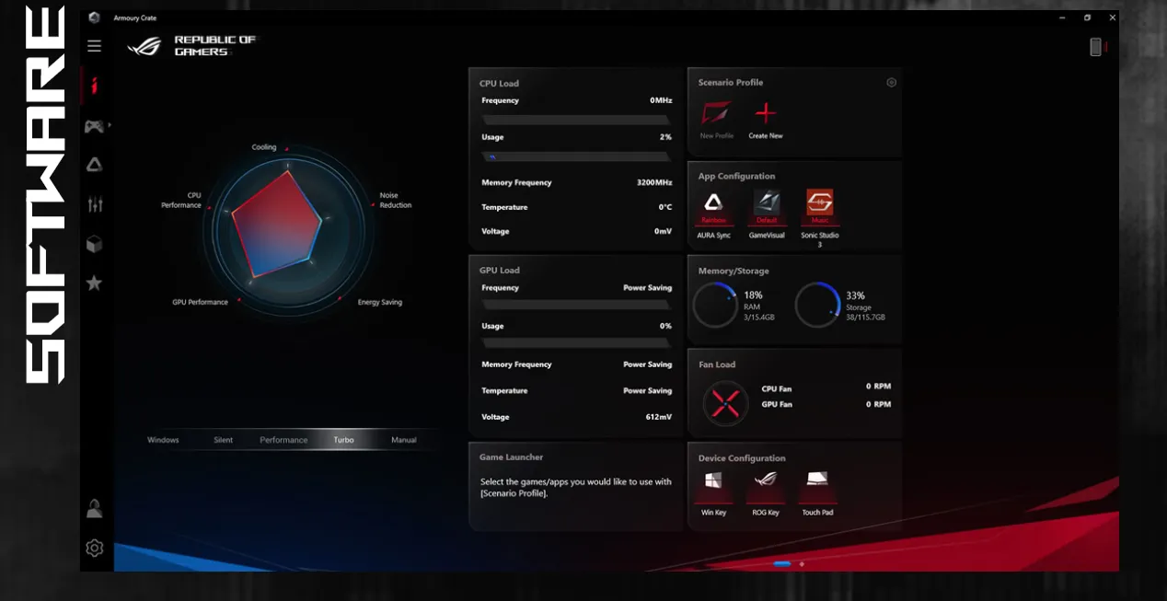Open Sonic Studio 3 app icon
This screenshot has width=1167, height=601.
pyautogui.click(x=820, y=202)
